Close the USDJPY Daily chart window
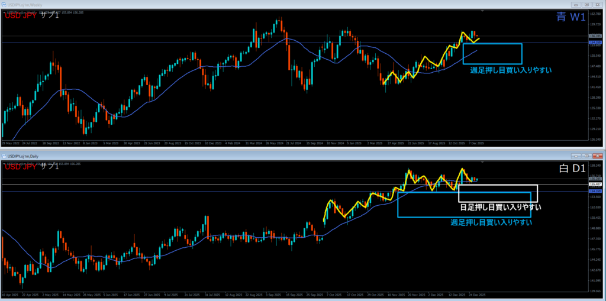Screen dimensions: 606x301 tap(597, 156)
